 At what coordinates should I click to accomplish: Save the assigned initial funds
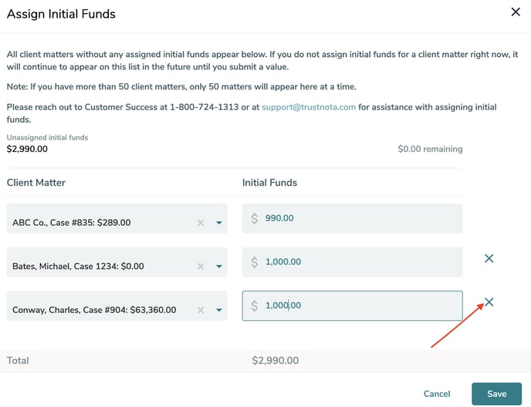[x=496, y=394]
